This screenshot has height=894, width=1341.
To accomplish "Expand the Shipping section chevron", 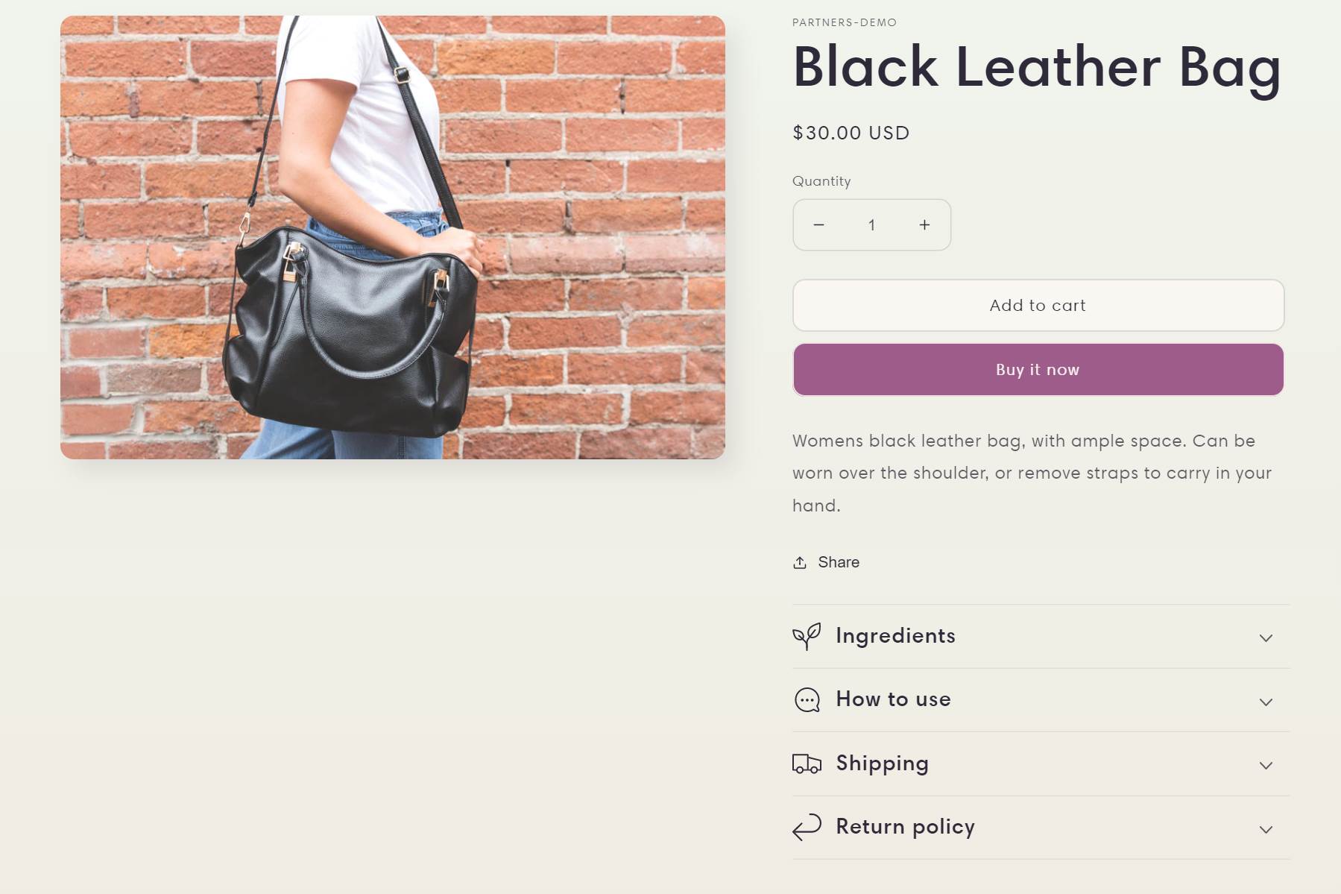I will tap(1265, 766).
